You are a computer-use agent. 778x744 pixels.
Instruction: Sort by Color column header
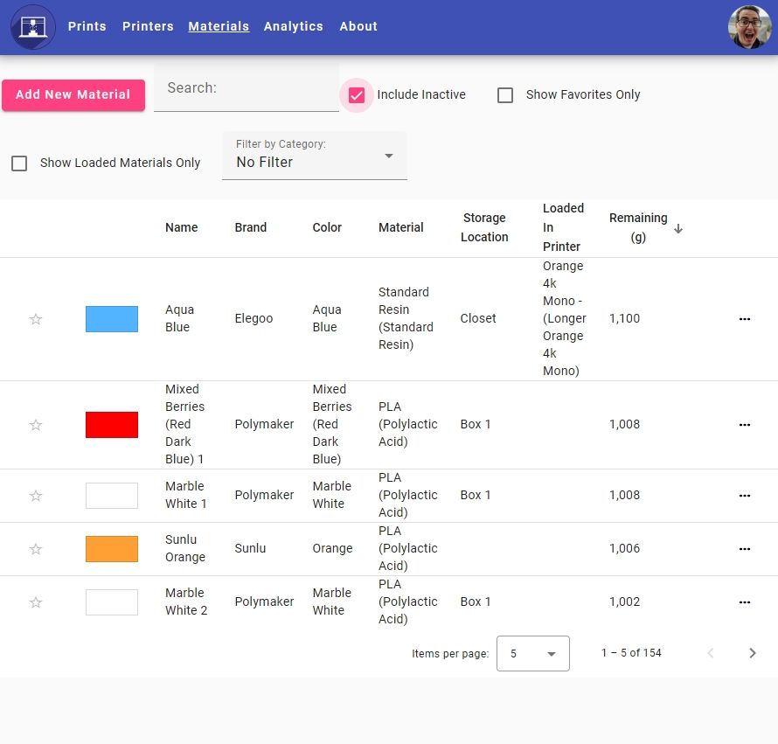point(327,227)
